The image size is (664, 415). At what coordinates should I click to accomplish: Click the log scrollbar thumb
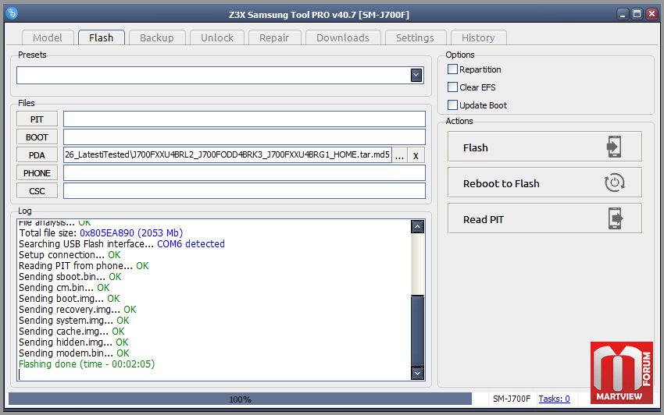pos(418,331)
